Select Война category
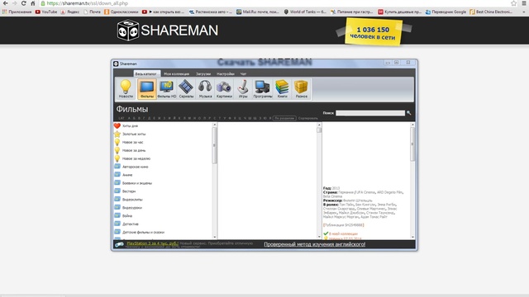Viewport: 529px width, 297px height. tap(127, 215)
